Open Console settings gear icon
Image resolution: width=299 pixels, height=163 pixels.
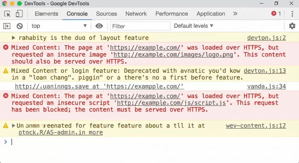pyautogui.click(x=292, y=26)
